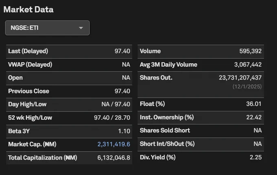The height and width of the screenshot is (175, 277).
Task: Click the Day High/Low value
Action: (x=116, y=104)
